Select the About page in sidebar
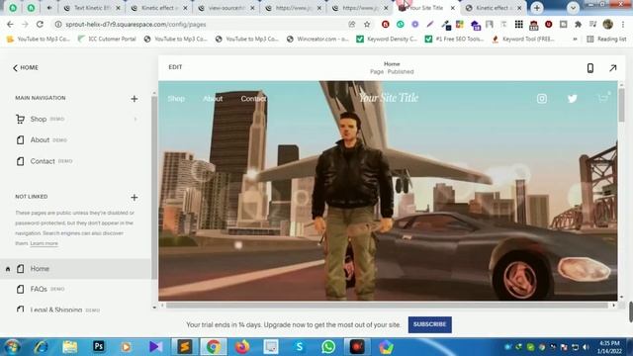 40,140
